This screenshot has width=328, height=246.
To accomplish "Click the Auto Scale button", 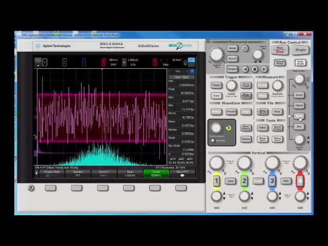I will (300, 63).
